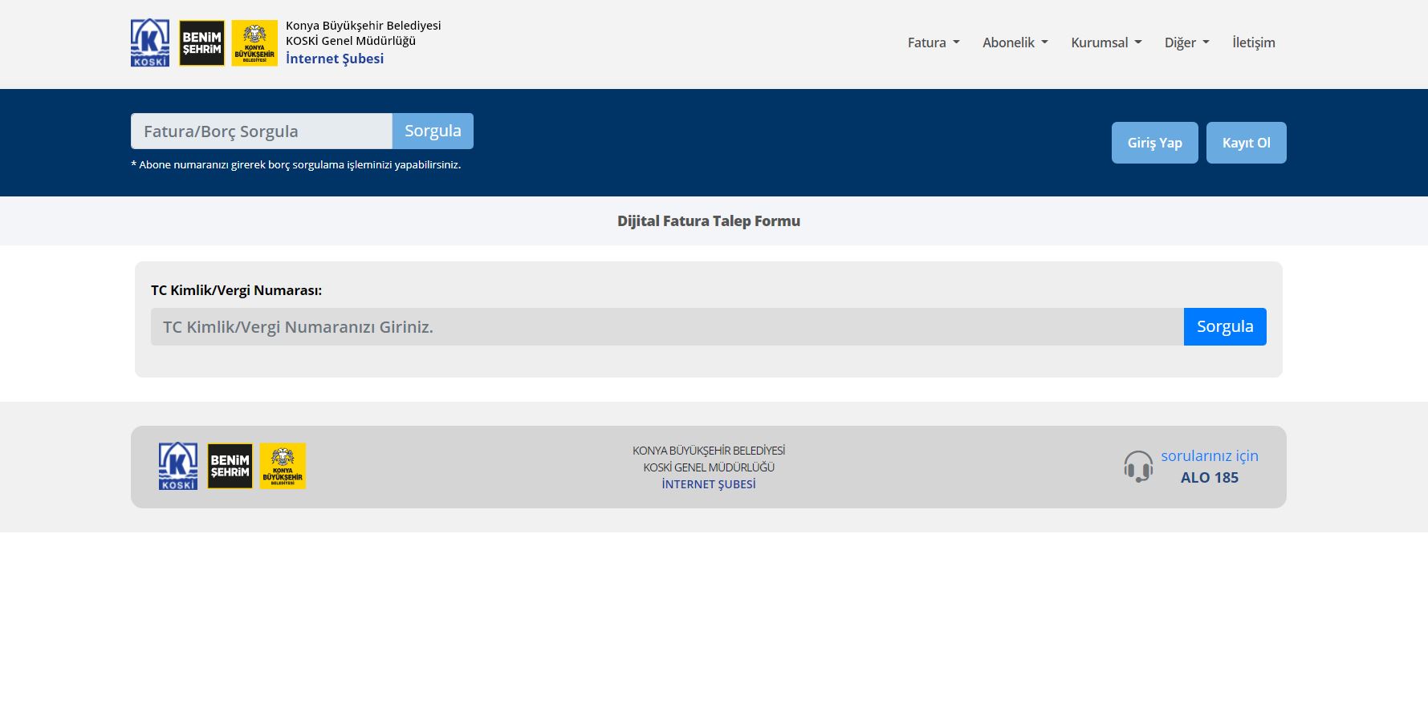Image resolution: width=1428 pixels, height=728 pixels.
Task: Go to the İletişim page
Action: pos(1253,42)
